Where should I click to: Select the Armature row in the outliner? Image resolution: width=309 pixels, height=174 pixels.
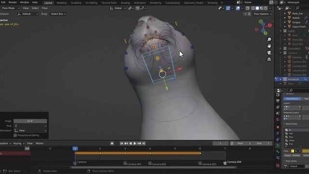pos(292,79)
